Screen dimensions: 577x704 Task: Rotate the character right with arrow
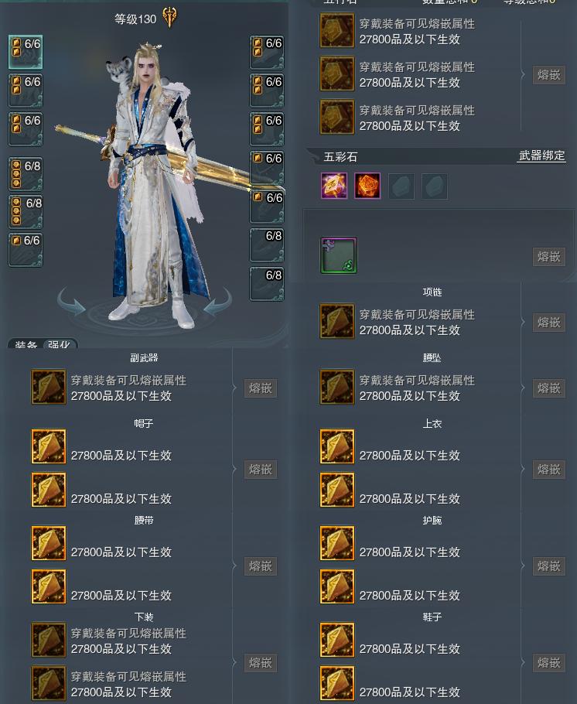218,302
